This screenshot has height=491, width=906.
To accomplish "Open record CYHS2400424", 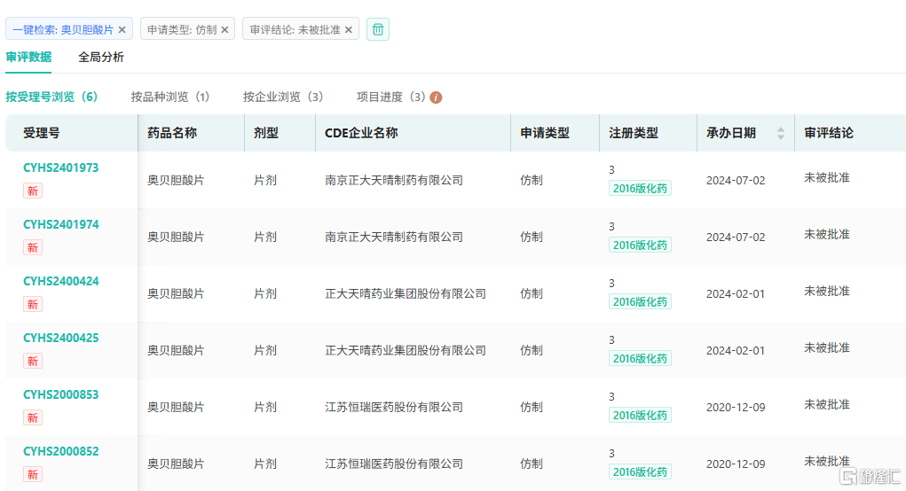I will coord(60,281).
